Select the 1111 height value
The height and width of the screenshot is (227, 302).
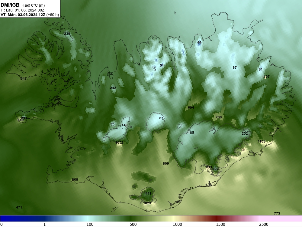coord(209,167)
